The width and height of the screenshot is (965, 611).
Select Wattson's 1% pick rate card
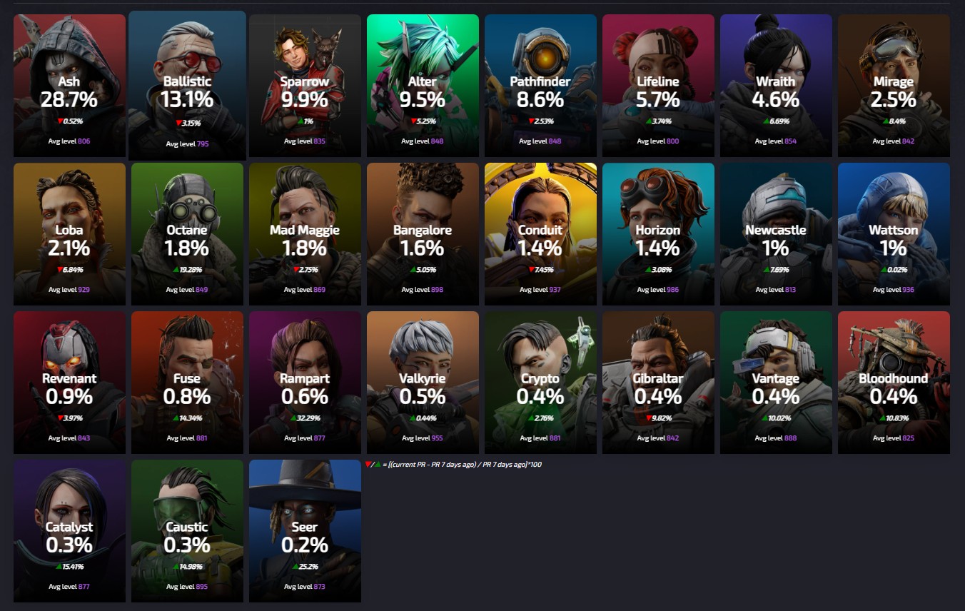[894, 234]
